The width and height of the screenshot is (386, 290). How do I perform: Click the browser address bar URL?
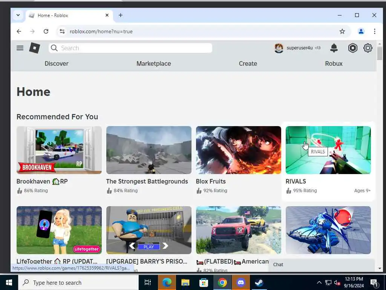pyautogui.click(x=101, y=31)
